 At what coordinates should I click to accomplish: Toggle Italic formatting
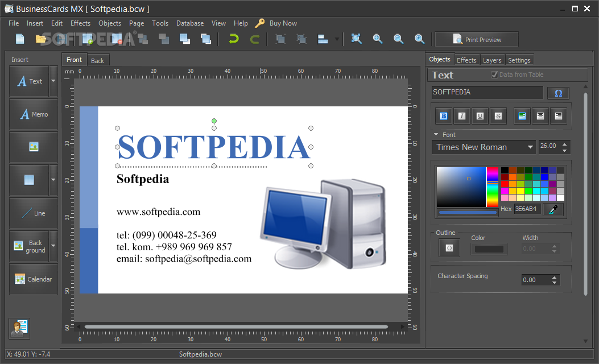(462, 116)
